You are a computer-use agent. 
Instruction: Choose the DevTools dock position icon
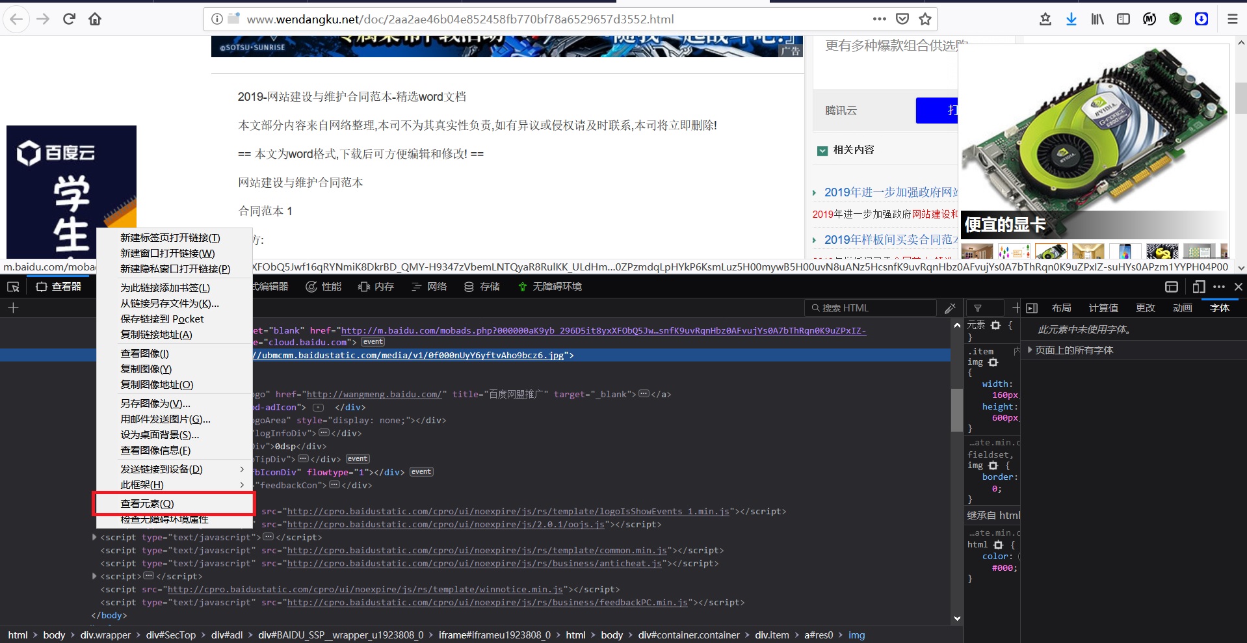pyautogui.click(x=1172, y=287)
